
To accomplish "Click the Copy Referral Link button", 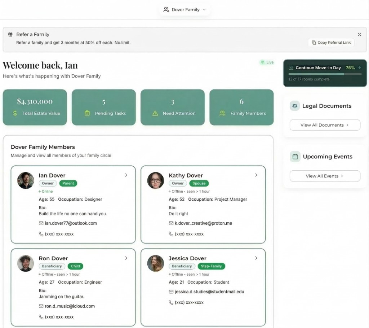I will [x=331, y=42].
